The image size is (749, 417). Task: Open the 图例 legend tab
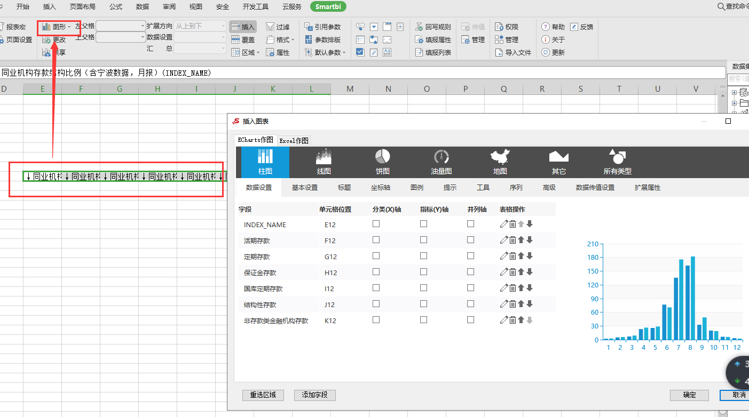(x=417, y=188)
